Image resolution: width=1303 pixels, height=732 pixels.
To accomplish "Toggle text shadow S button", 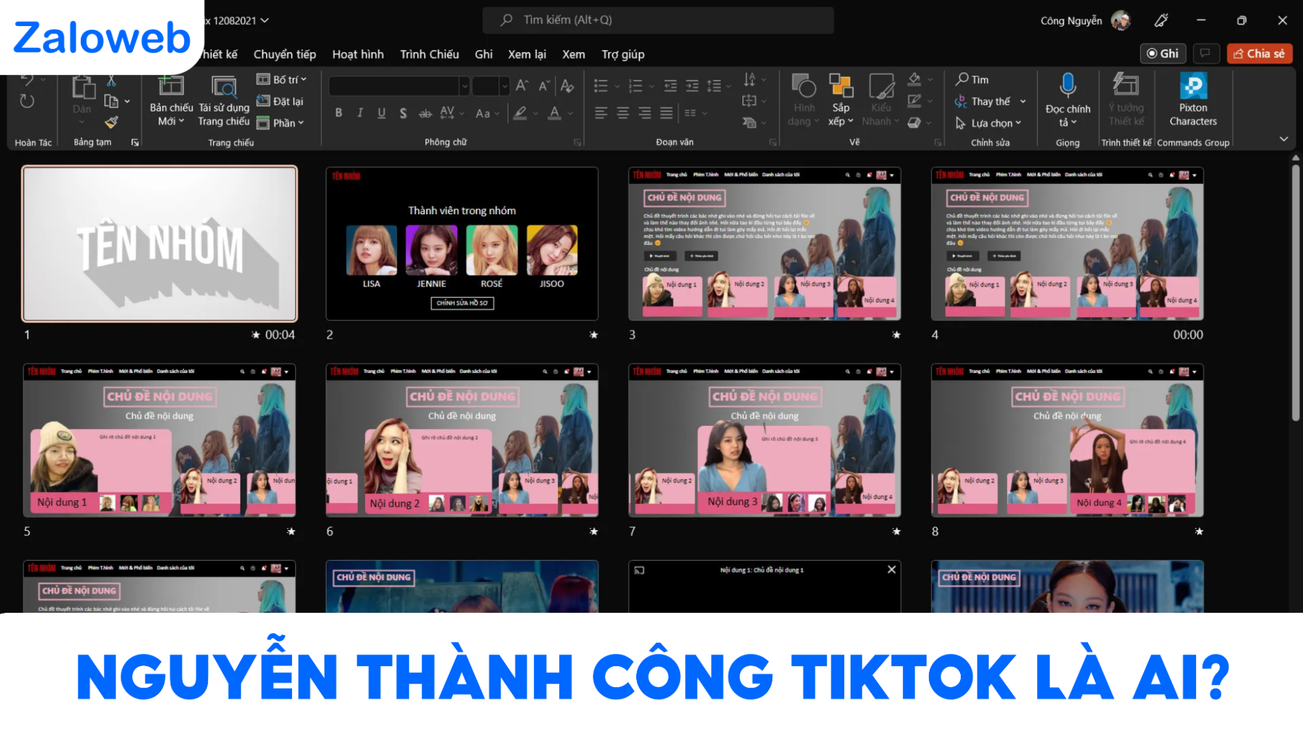I will pyautogui.click(x=403, y=113).
